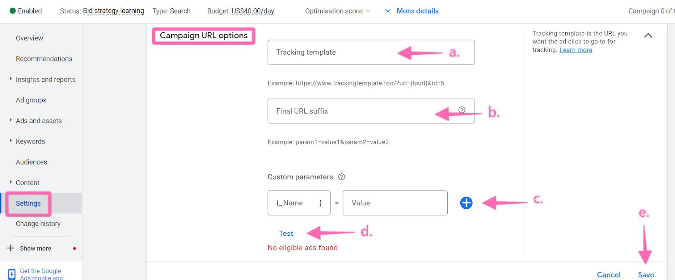Open the Overview page

[30, 38]
